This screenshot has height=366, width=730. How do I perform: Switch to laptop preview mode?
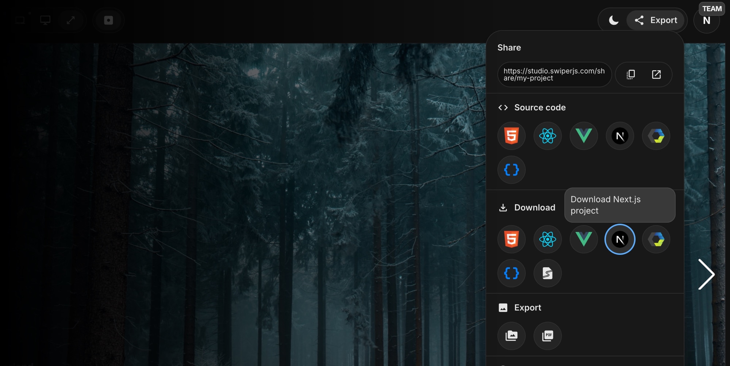pos(19,20)
